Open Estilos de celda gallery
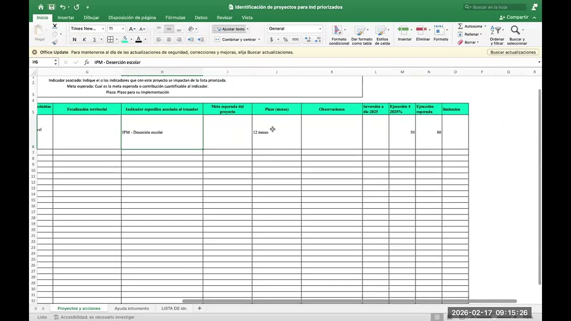571x321 pixels. 382,35
